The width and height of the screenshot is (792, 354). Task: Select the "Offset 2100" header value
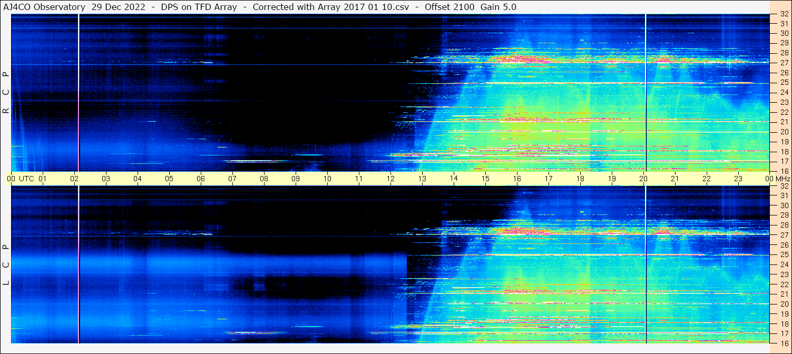pyautogui.click(x=449, y=7)
